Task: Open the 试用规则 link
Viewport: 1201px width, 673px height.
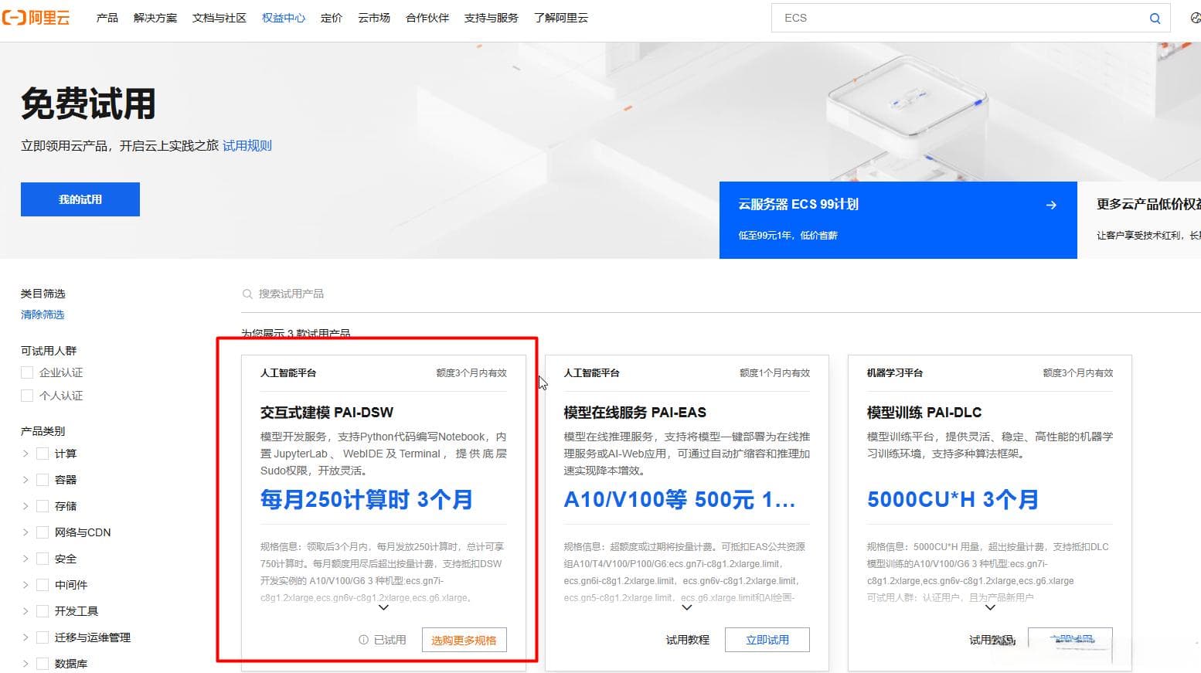Action: (247, 145)
